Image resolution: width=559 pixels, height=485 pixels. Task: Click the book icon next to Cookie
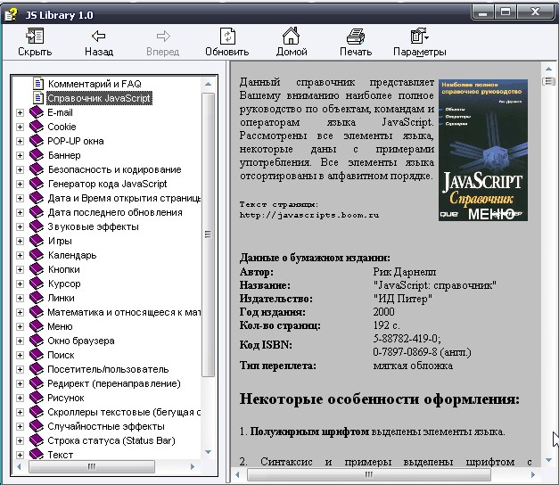point(37,127)
